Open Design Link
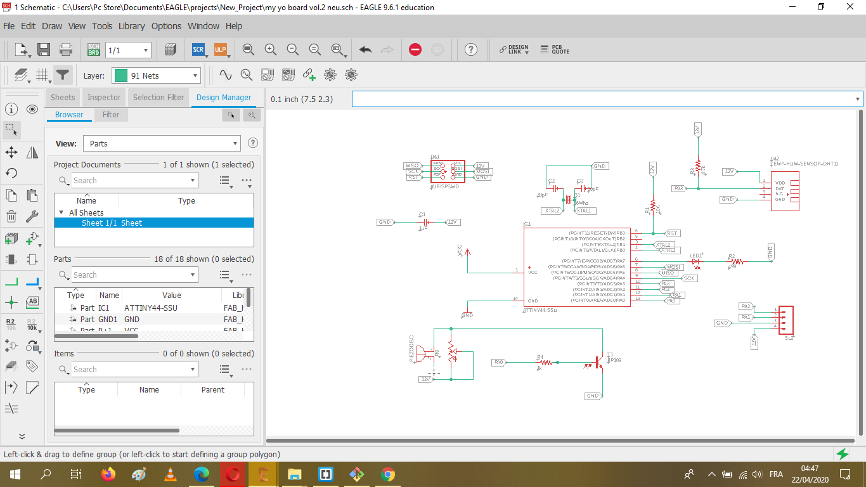Image resolution: width=866 pixels, height=487 pixels. pos(514,49)
